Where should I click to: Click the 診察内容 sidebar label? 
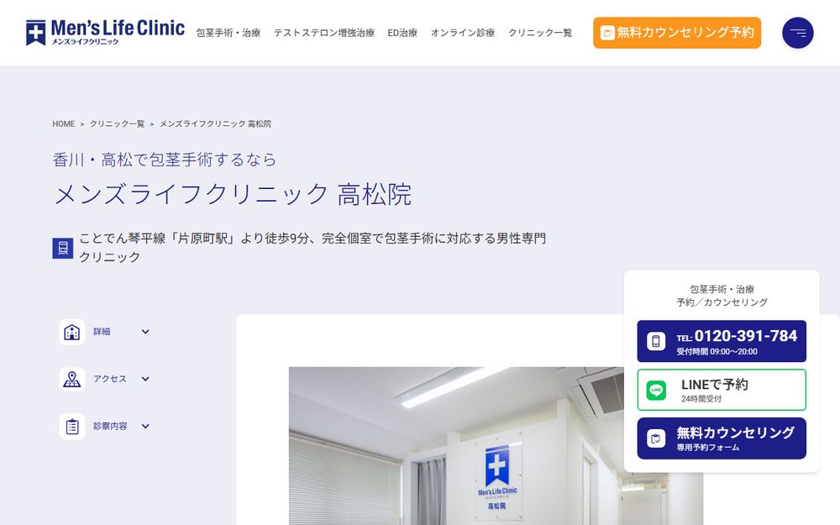click(x=110, y=426)
